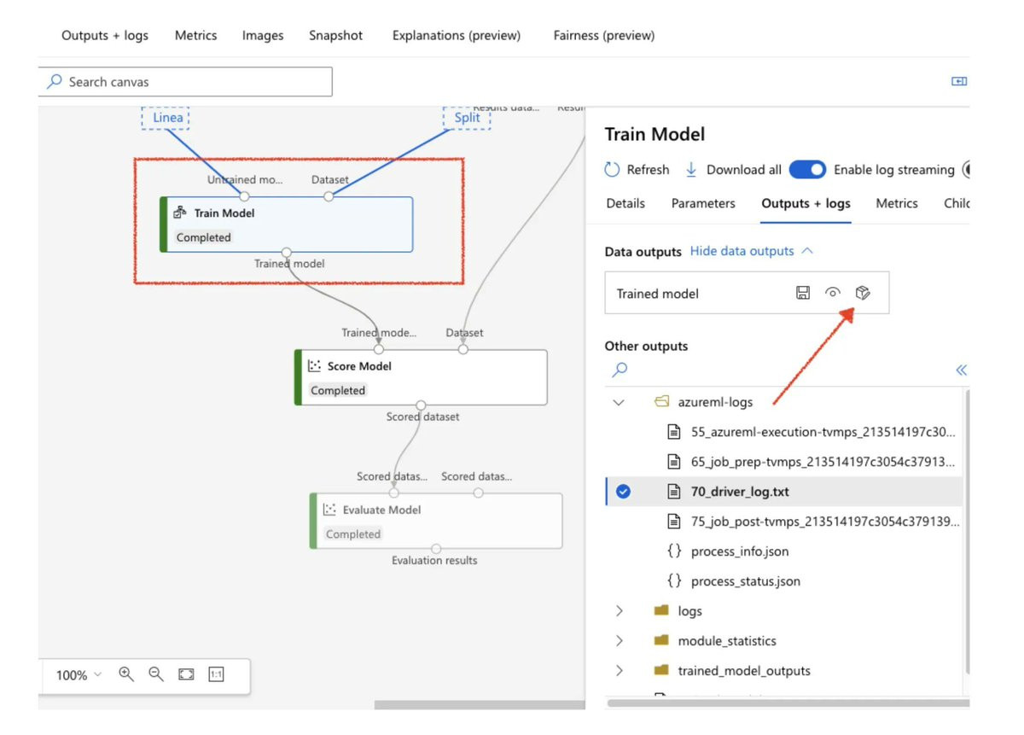Click the Download all label
The height and width of the screenshot is (735, 1024).
click(x=744, y=170)
